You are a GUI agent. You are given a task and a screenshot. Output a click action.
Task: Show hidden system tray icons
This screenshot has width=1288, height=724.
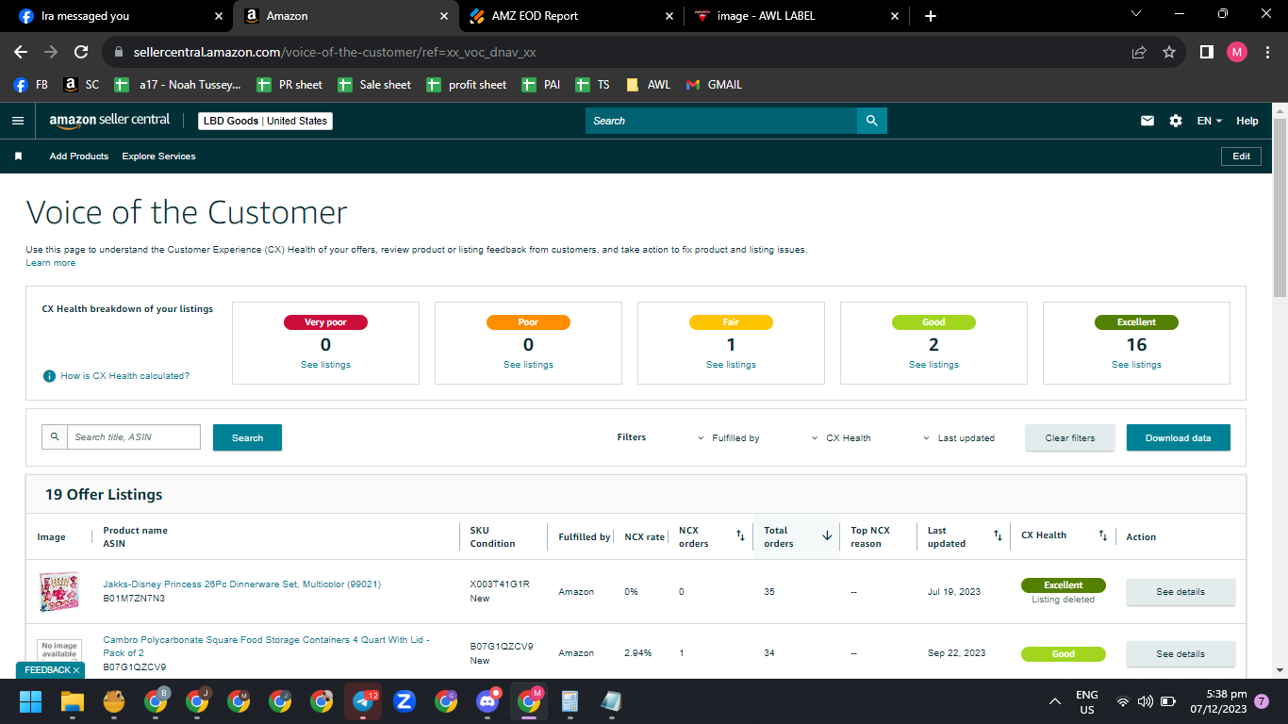tap(1055, 701)
